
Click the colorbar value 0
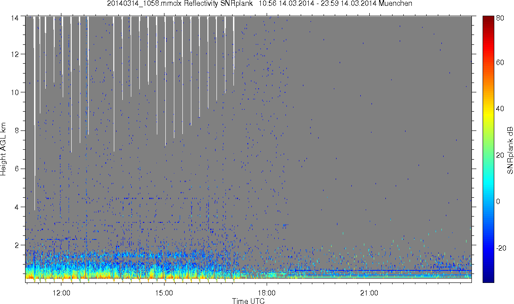[498, 201]
